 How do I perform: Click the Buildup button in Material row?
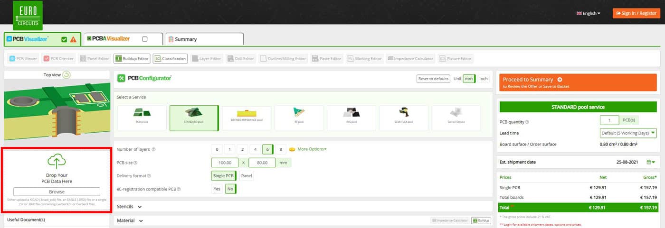click(x=481, y=220)
